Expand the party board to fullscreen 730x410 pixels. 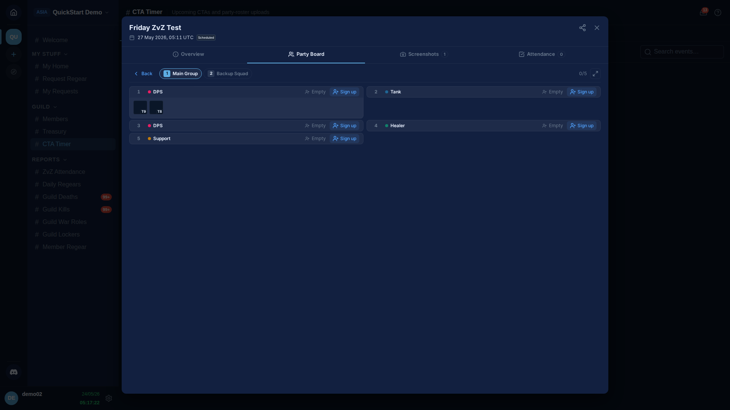pyautogui.click(x=595, y=74)
